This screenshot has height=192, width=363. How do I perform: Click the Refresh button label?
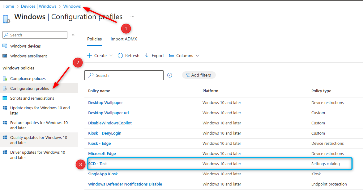[x=132, y=56]
